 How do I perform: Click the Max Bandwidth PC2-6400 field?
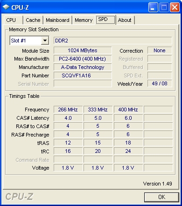(x=83, y=59)
